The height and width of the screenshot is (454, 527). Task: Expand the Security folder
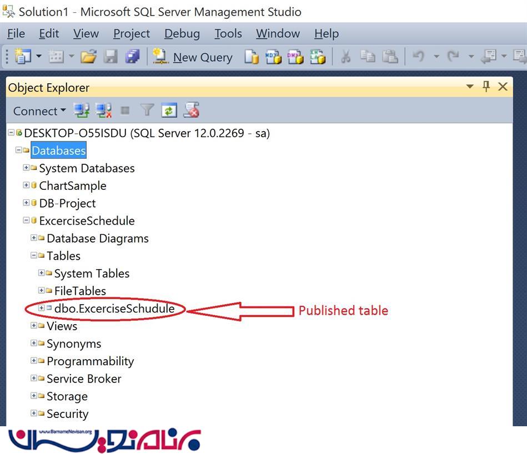click(x=34, y=413)
